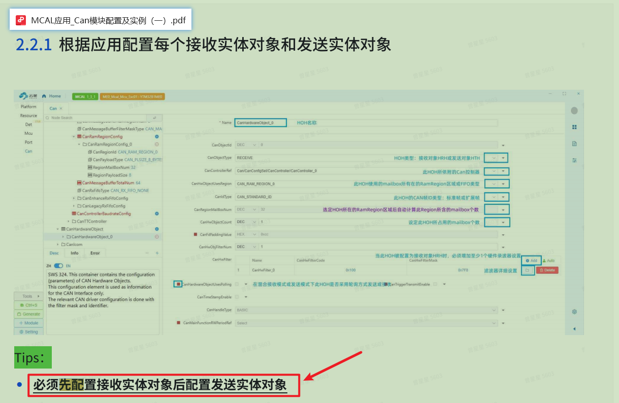Expand the CanTTController tree node

pyautogui.click(x=69, y=222)
